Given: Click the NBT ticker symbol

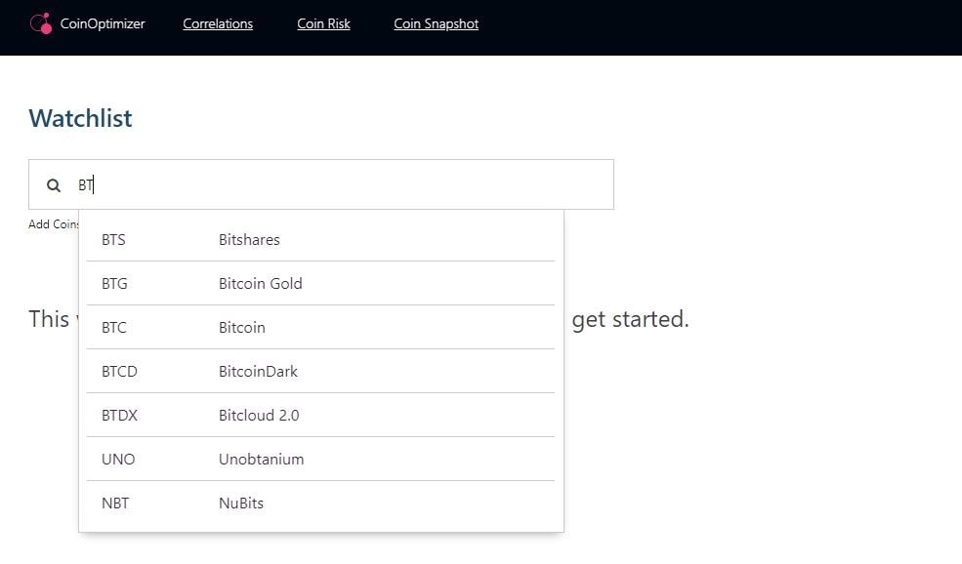Looking at the screenshot, I should pos(115,503).
